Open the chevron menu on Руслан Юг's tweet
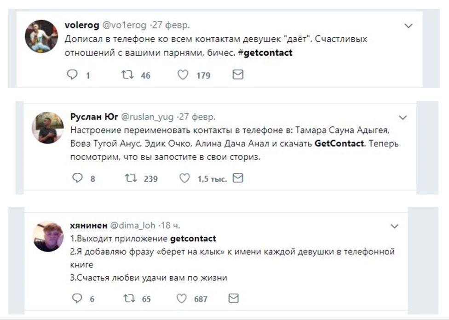Image resolution: width=449 pixels, height=320 pixels. point(403,118)
